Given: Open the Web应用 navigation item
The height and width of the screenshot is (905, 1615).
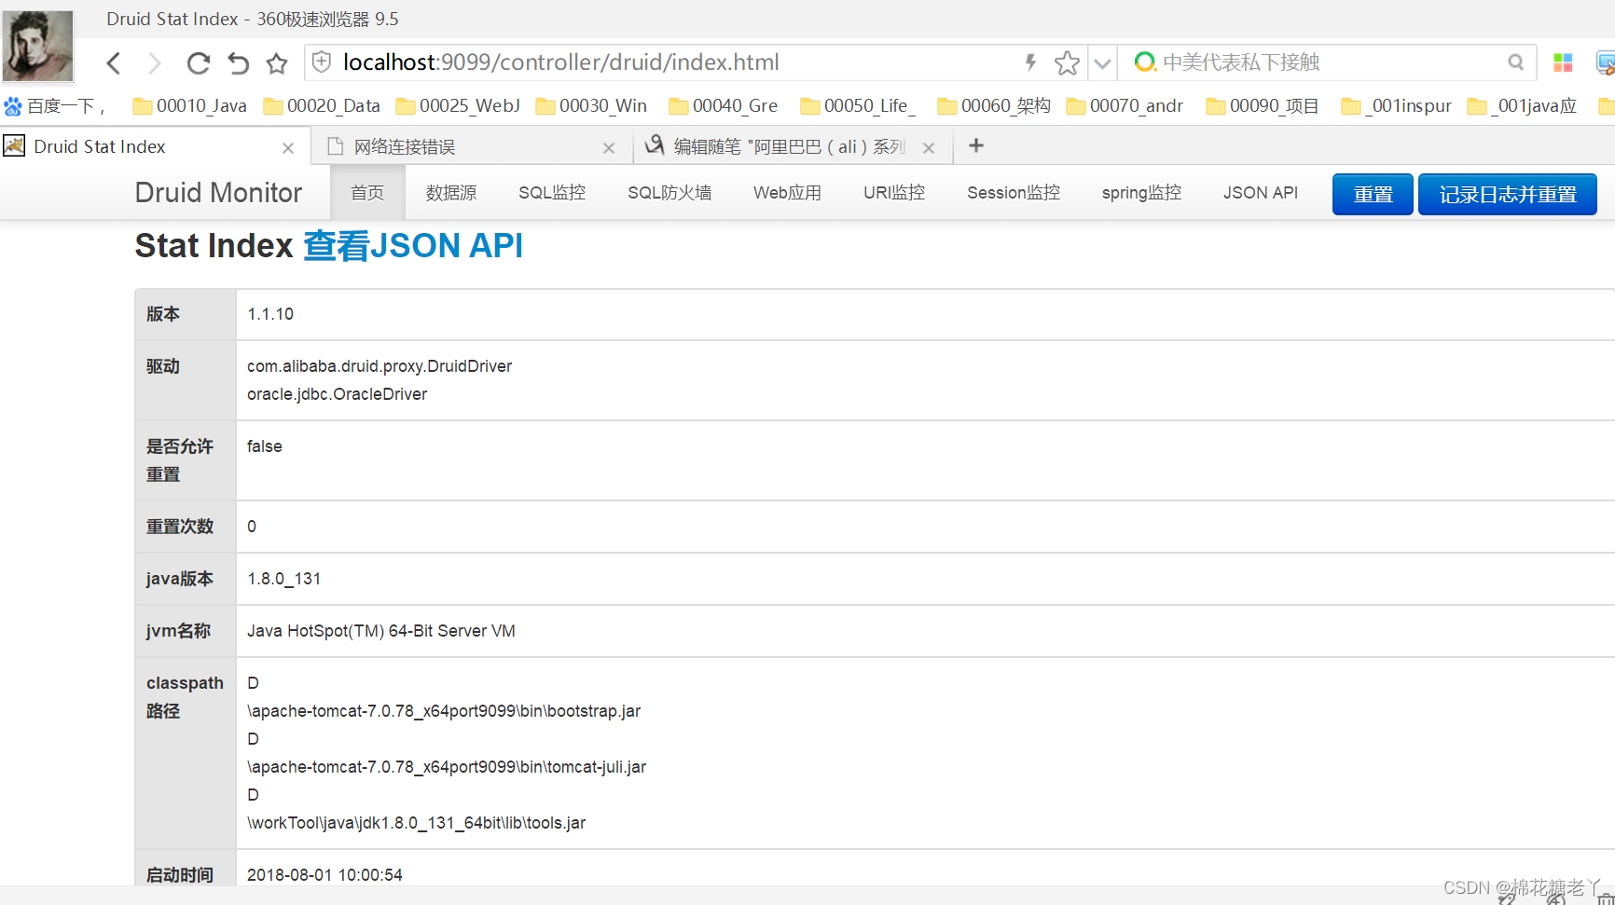Looking at the screenshot, I should [787, 192].
